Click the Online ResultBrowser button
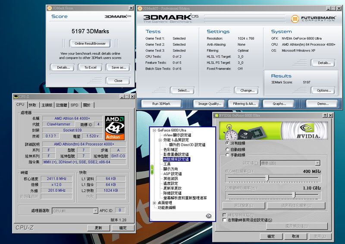 pyautogui.click(x=90, y=44)
